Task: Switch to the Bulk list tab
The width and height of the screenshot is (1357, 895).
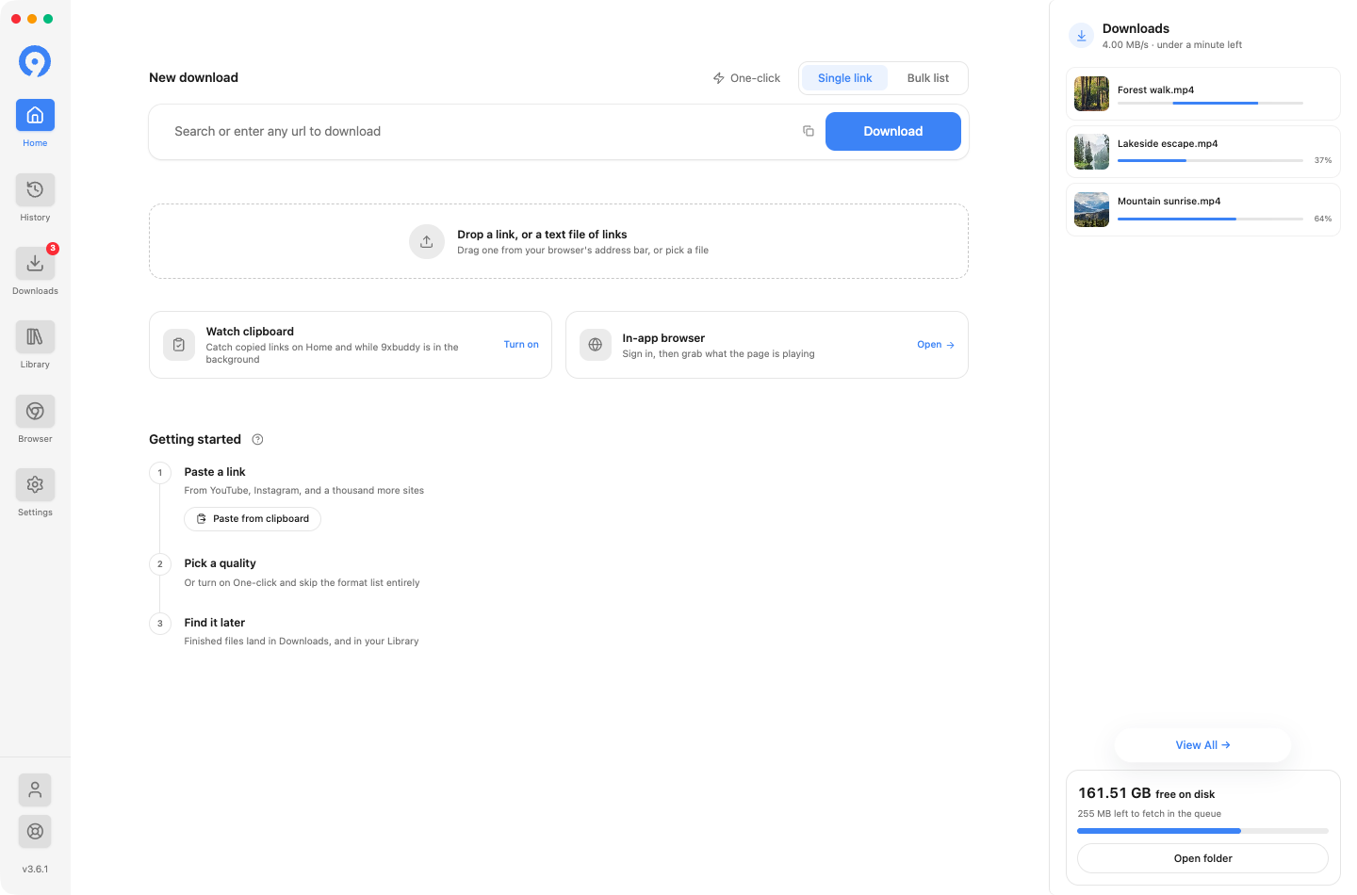Action: (928, 78)
